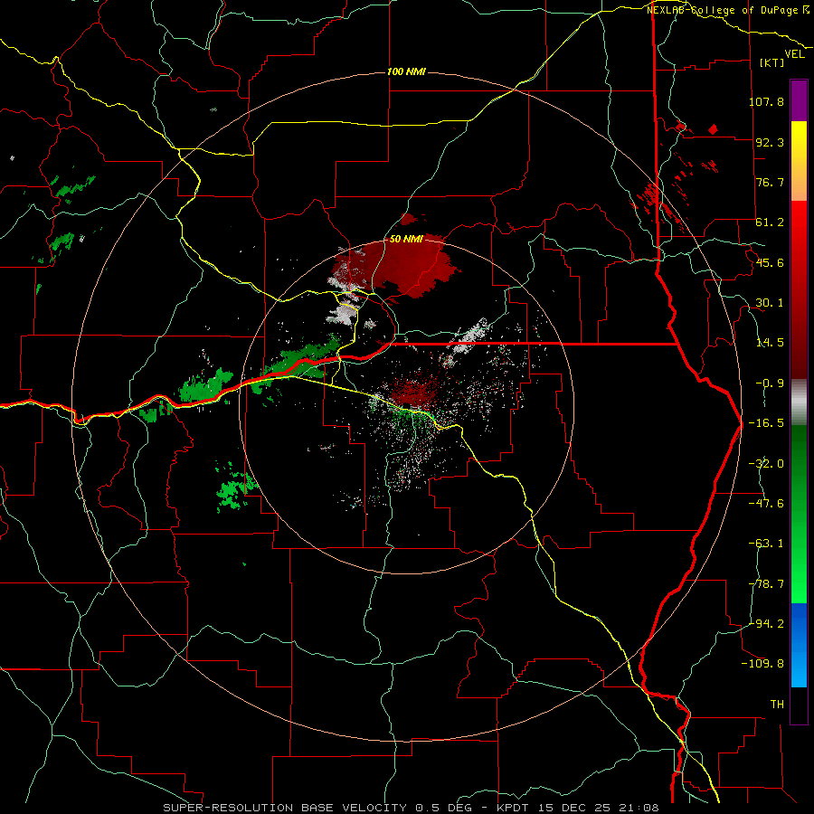Click the -63.1 legend value
814x814 pixels.
click(766, 544)
